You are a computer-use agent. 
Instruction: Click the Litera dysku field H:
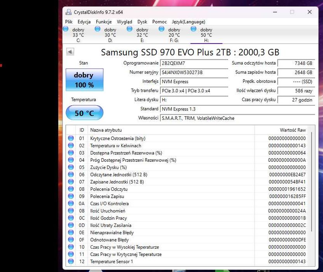click(x=194, y=100)
